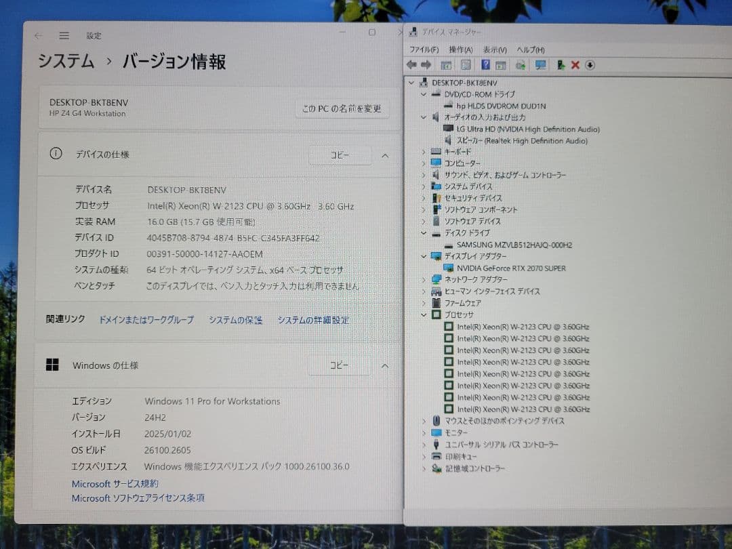Open the 操作(A) menu
Image resolution: width=732 pixels, height=549 pixels.
(460, 49)
